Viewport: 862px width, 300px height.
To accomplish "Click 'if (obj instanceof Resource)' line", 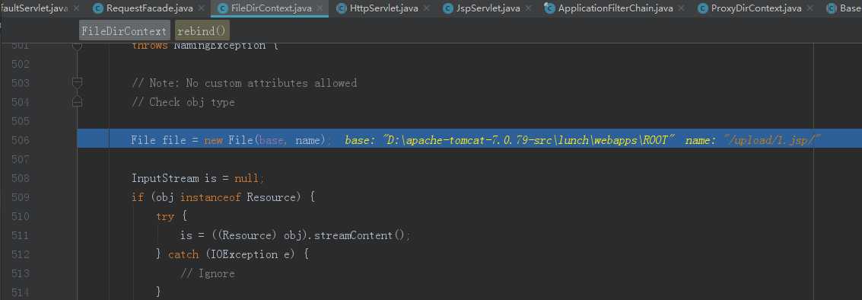I will click(223, 197).
